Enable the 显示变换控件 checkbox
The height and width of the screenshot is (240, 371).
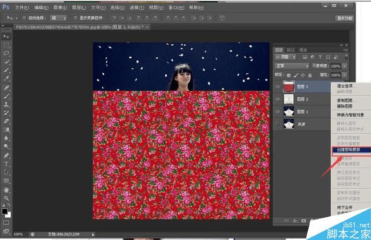(x=76, y=18)
